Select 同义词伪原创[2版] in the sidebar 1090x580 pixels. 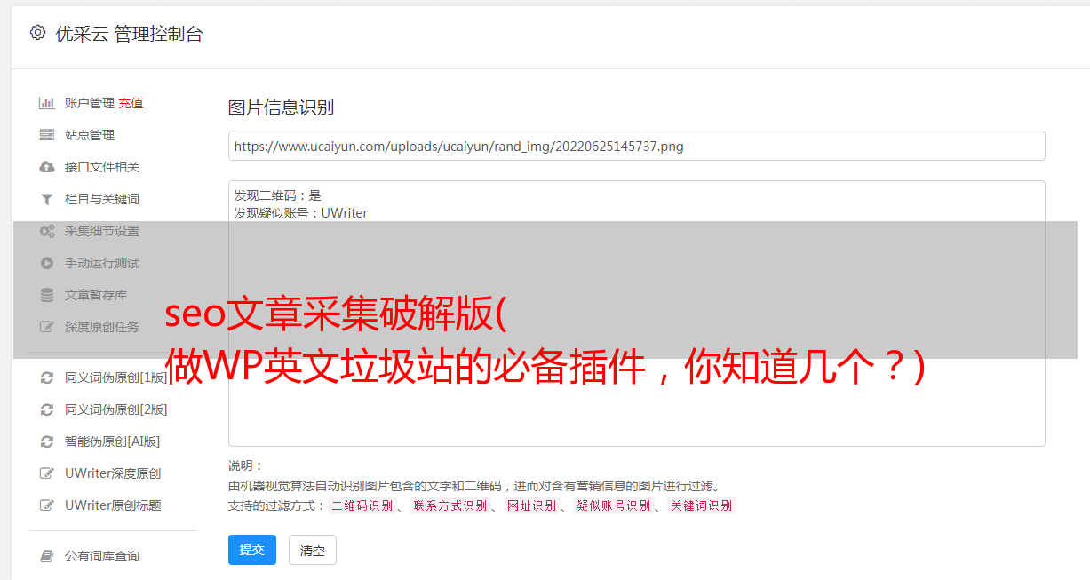tap(116, 409)
